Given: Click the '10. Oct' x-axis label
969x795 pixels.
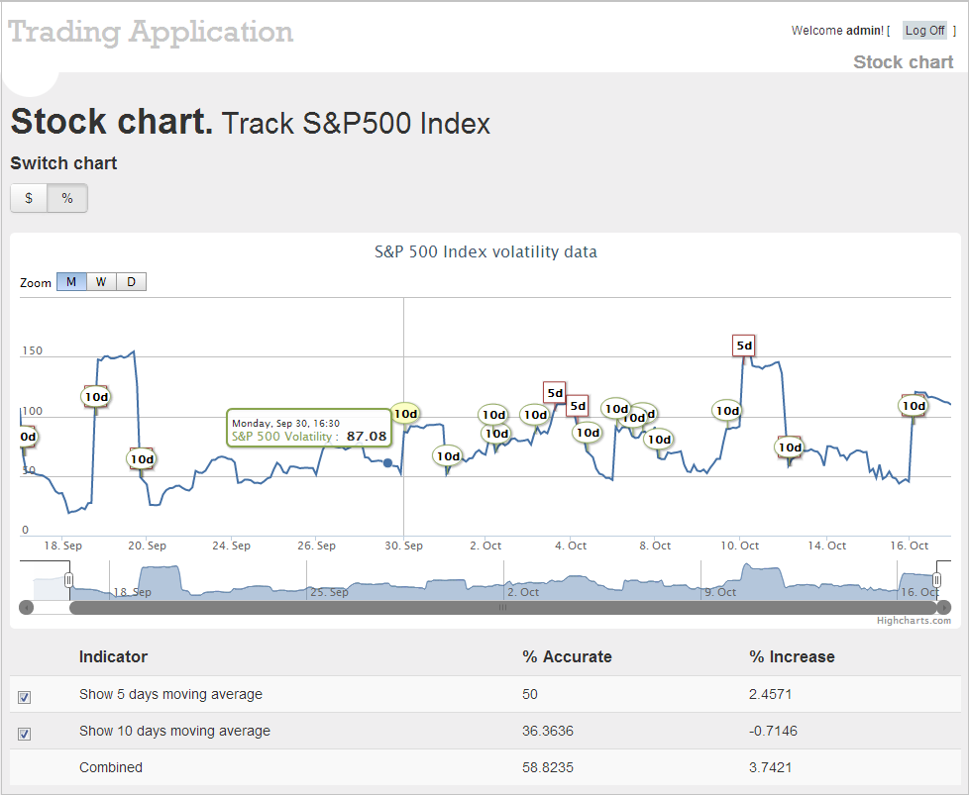Looking at the screenshot, I should click(740, 546).
